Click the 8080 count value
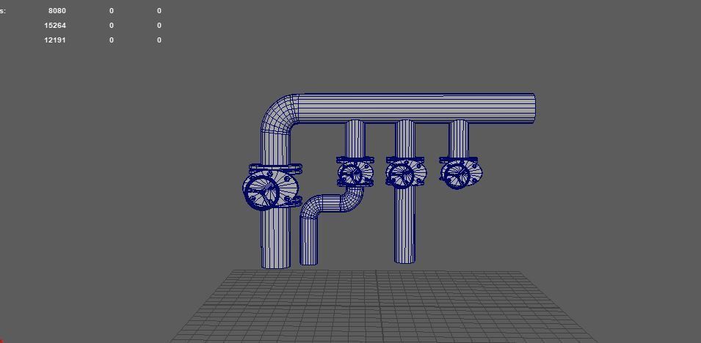This screenshot has width=701, height=343. tap(57, 11)
